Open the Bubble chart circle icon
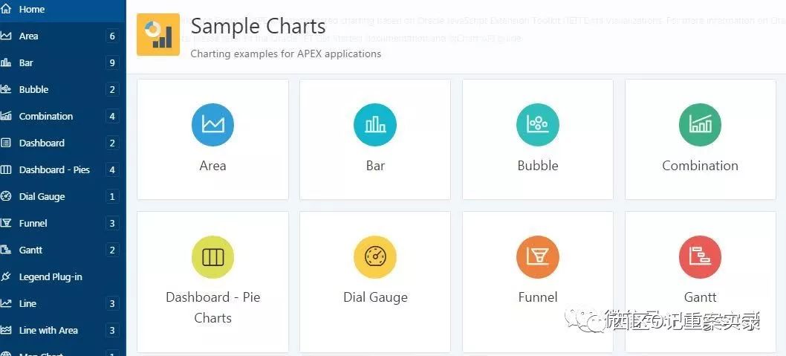786x356 pixels. pyautogui.click(x=538, y=124)
